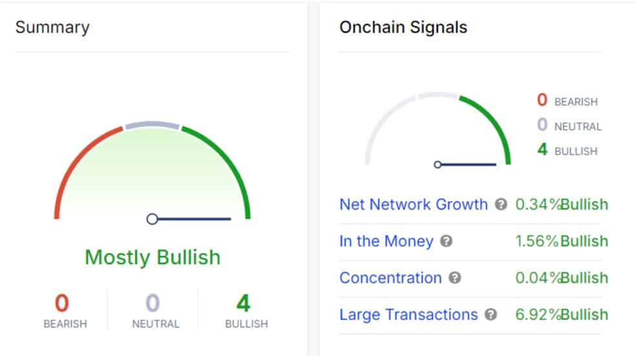635x357 pixels.
Task: Open the Large Transactions link
Action: click(x=408, y=314)
